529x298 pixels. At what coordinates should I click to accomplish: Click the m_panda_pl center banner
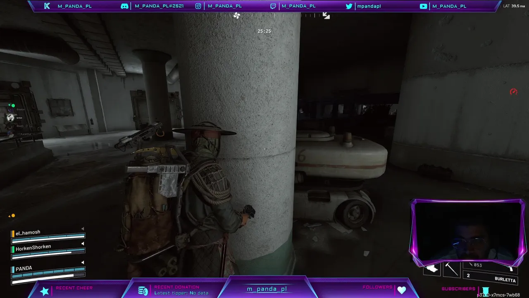(x=267, y=289)
